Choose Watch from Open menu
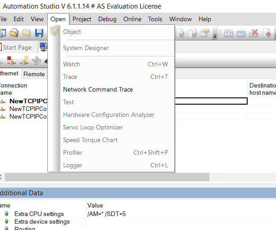 [111, 64]
